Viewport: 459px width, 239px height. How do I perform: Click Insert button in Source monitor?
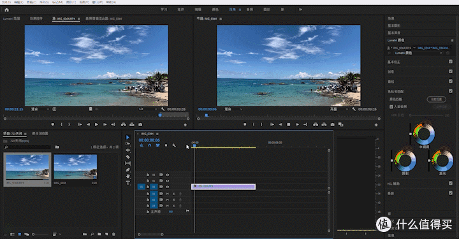coord(124,125)
